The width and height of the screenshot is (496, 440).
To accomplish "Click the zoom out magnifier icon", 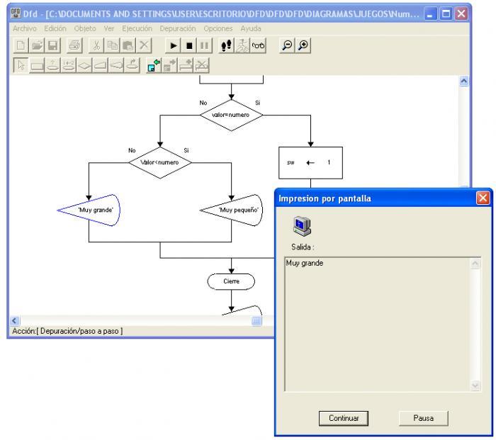I will coord(287,45).
